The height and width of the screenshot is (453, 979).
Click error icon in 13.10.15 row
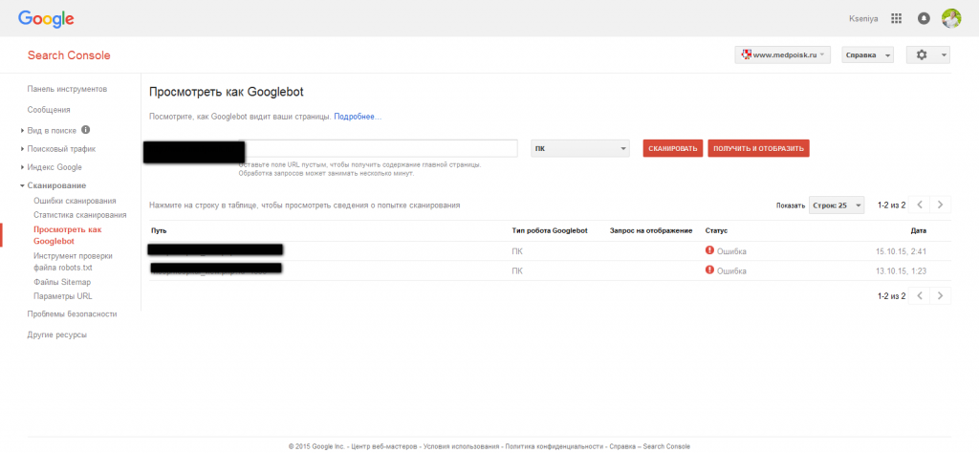point(709,270)
